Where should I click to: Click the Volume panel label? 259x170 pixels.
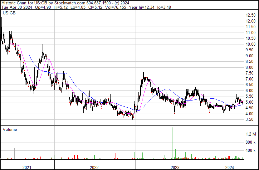tap(10, 129)
